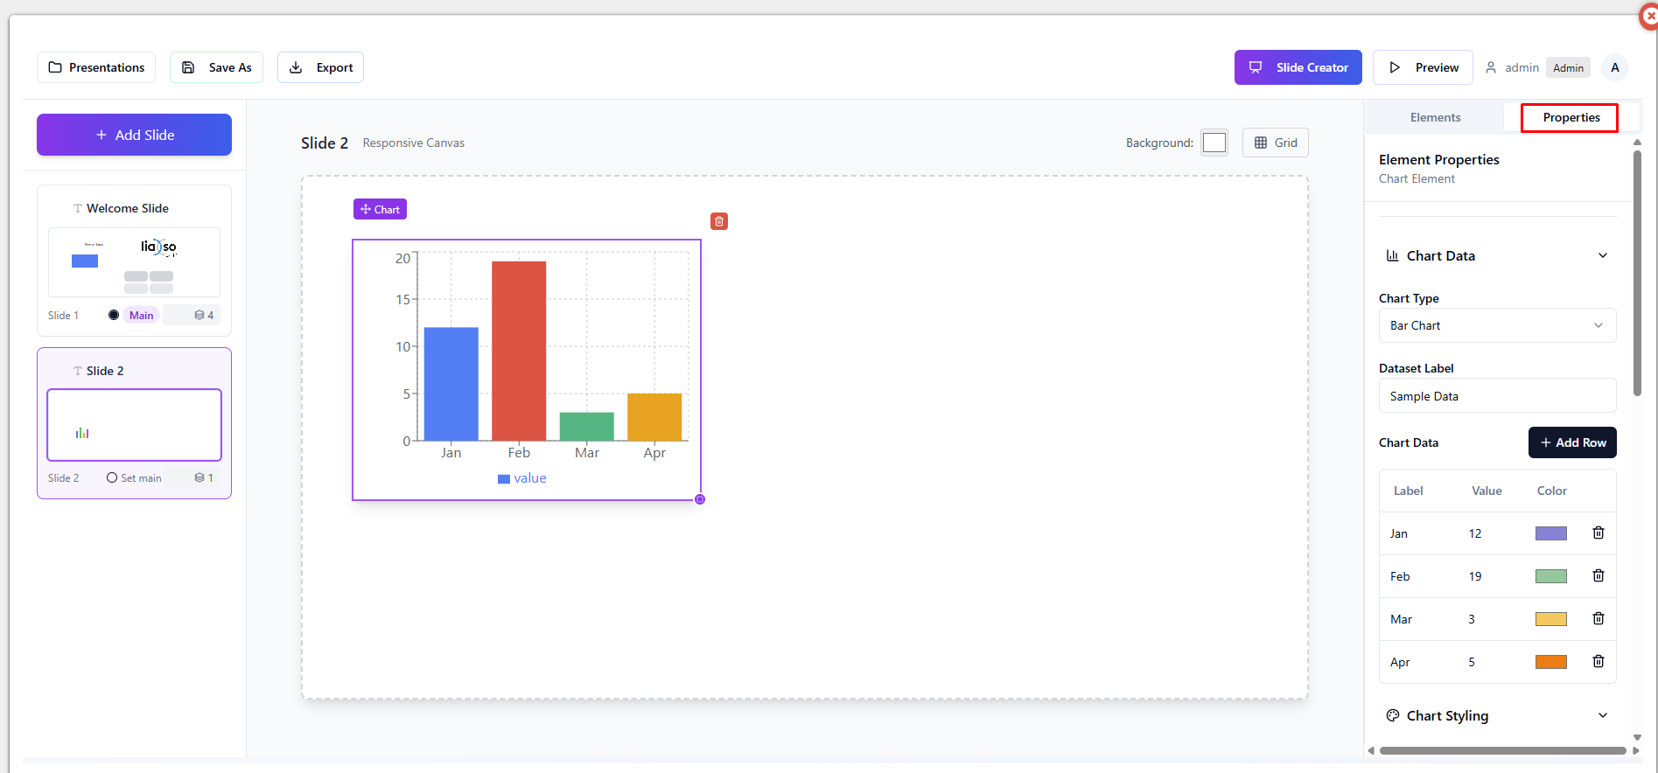Image resolution: width=1658 pixels, height=773 pixels.
Task: Click the purple Chart move handle
Action: tap(380, 210)
